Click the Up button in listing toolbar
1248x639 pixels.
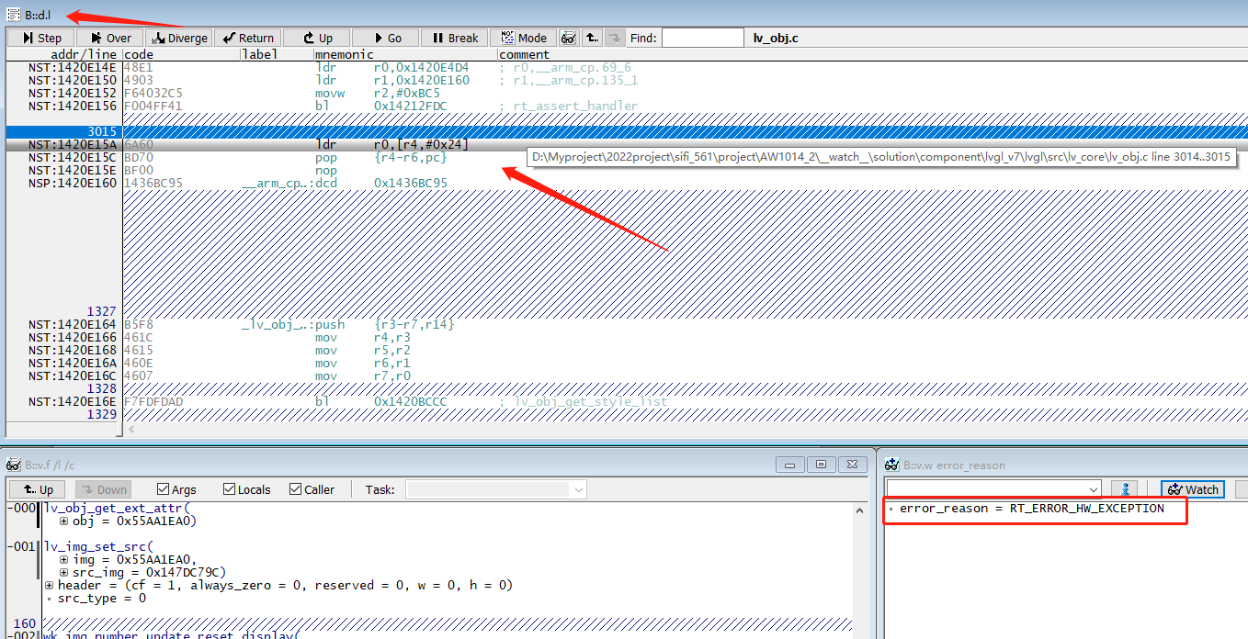316,38
